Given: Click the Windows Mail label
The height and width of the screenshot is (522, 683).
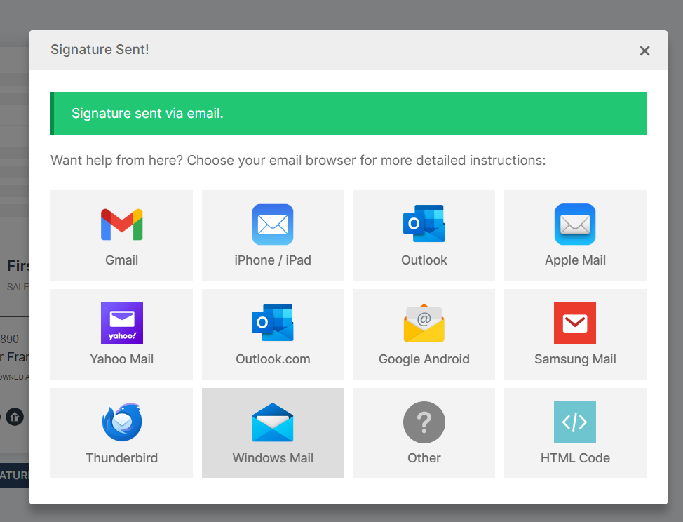Looking at the screenshot, I should [x=273, y=458].
